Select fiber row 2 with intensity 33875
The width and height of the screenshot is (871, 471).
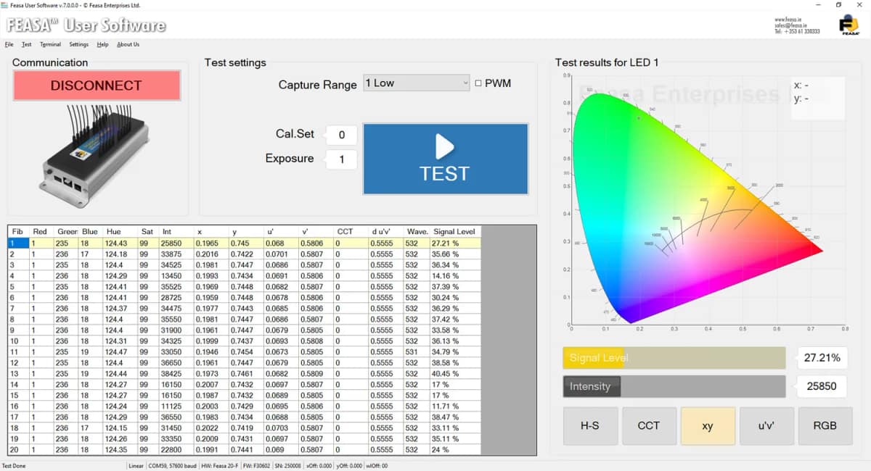point(245,254)
